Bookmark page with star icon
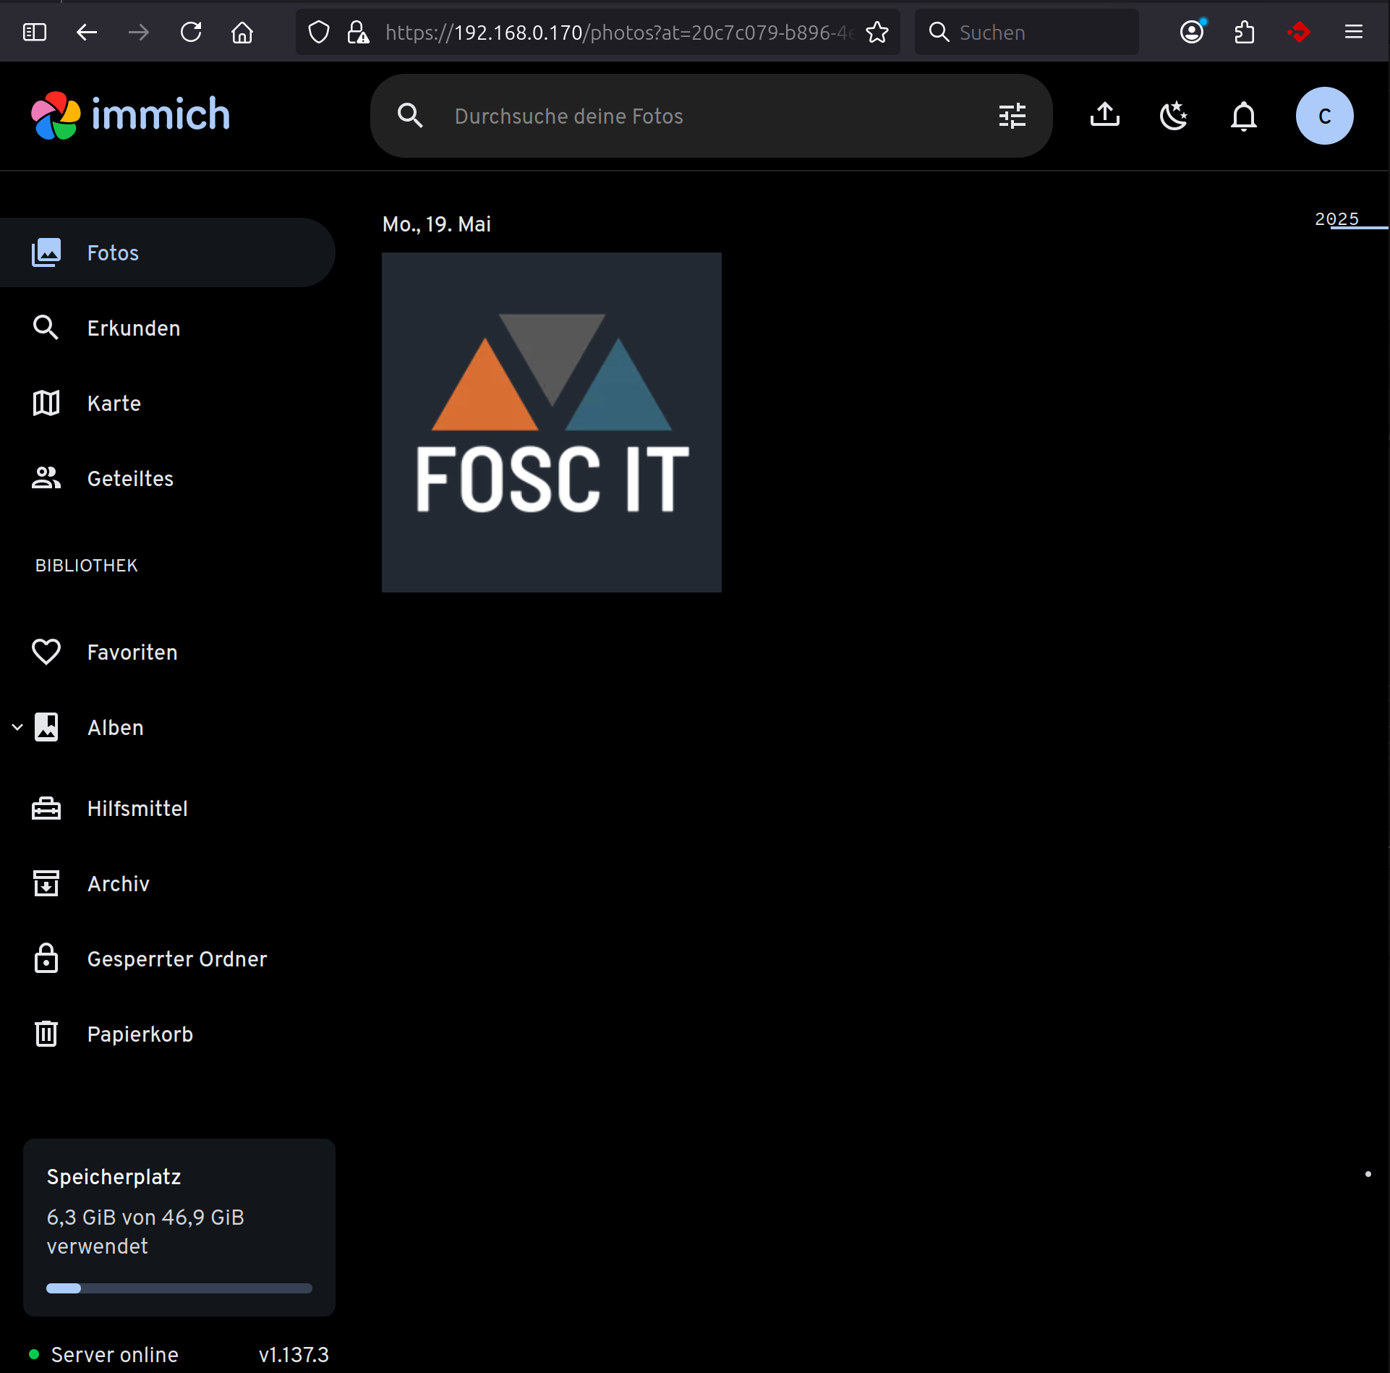Viewport: 1390px width, 1373px height. [x=877, y=32]
